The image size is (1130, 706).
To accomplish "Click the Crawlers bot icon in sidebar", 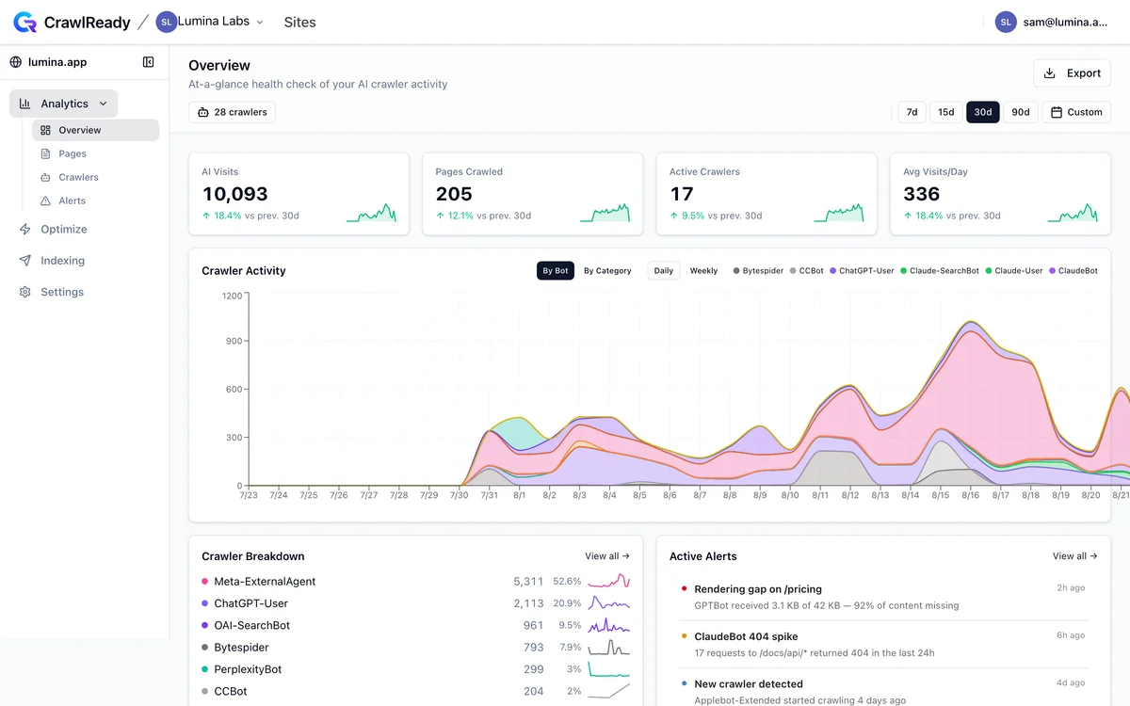I will click(x=45, y=177).
